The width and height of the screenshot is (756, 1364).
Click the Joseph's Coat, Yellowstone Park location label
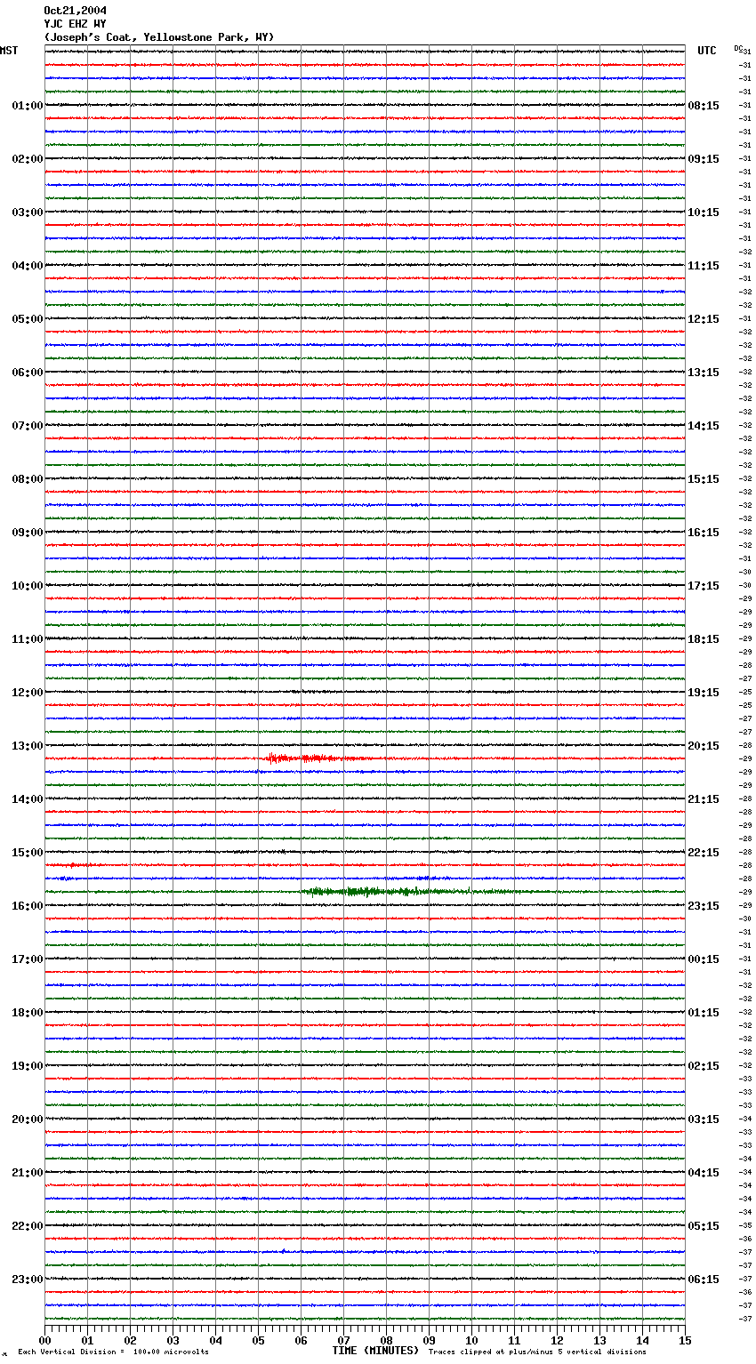(159, 37)
